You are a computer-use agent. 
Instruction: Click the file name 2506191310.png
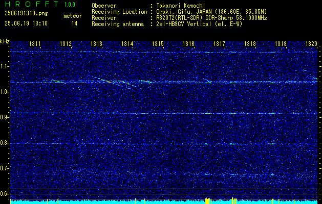pyautogui.click(x=26, y=13)
